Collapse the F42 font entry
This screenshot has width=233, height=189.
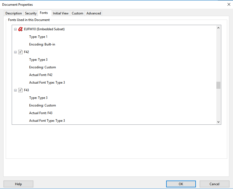point(15,52)
